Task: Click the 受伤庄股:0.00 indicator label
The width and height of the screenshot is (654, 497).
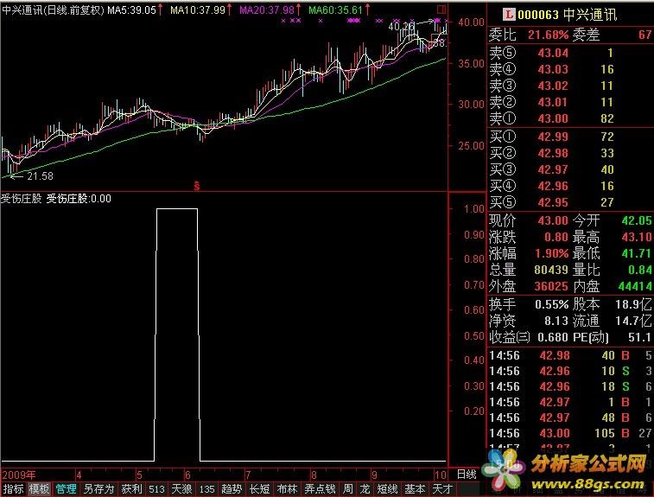Action: (x=79, y=199)
